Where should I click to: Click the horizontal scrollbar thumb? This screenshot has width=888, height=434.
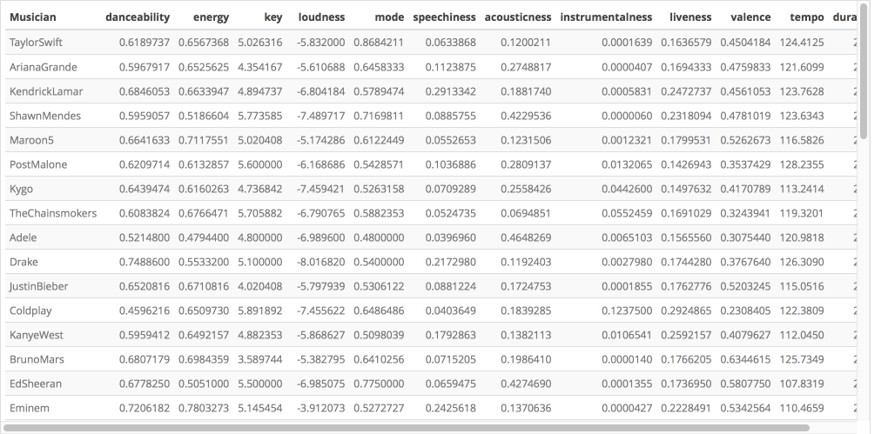pos(406,428)
